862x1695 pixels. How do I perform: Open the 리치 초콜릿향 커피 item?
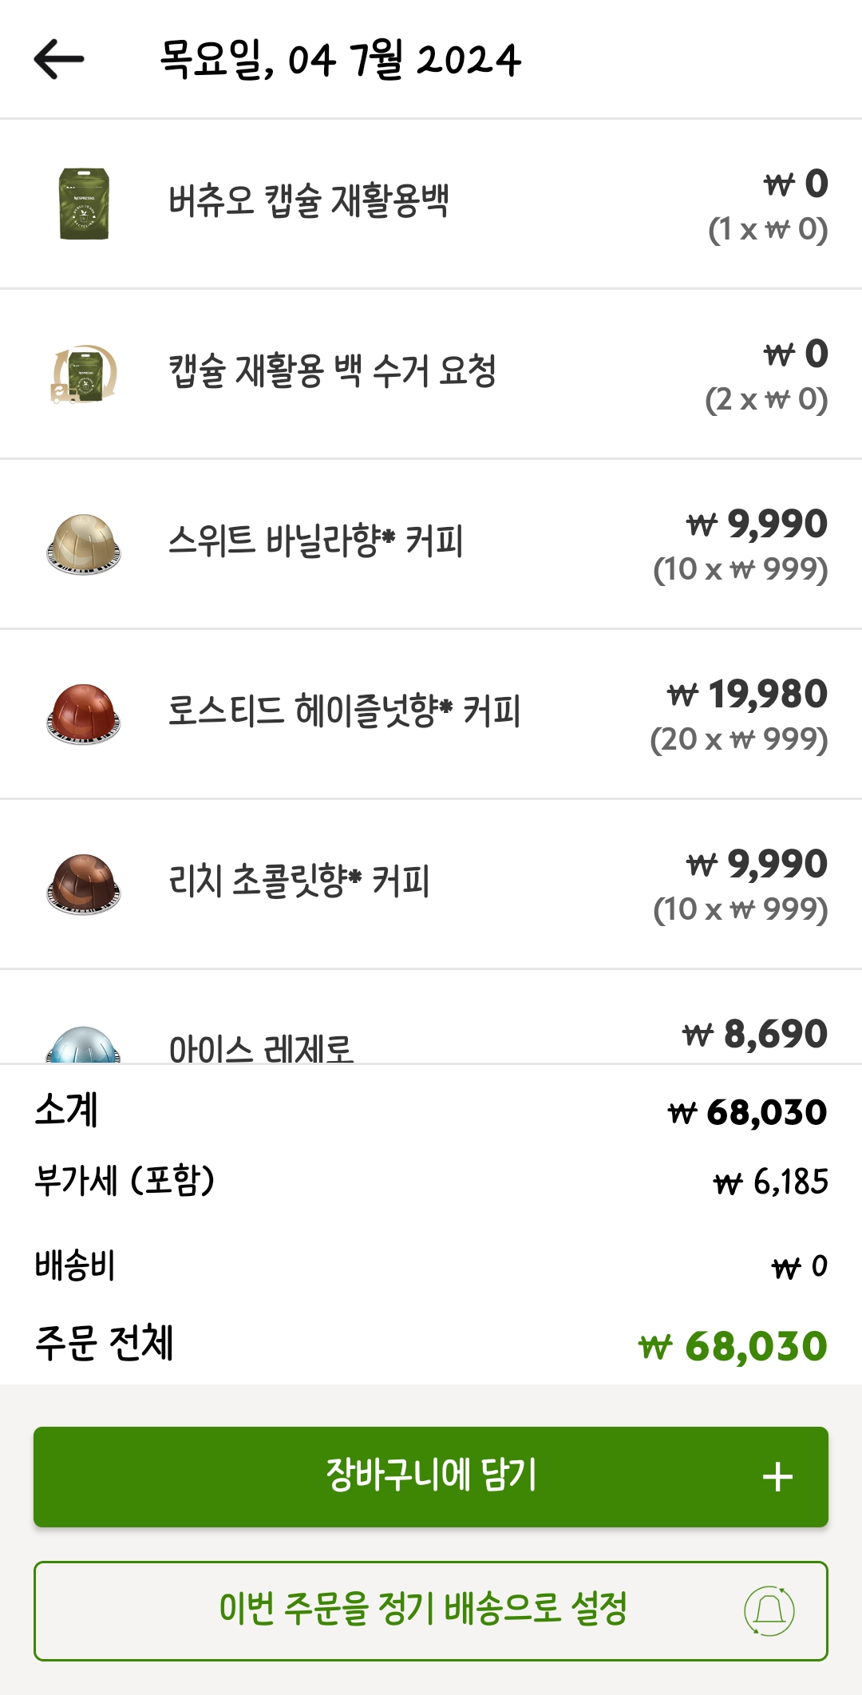299,881
